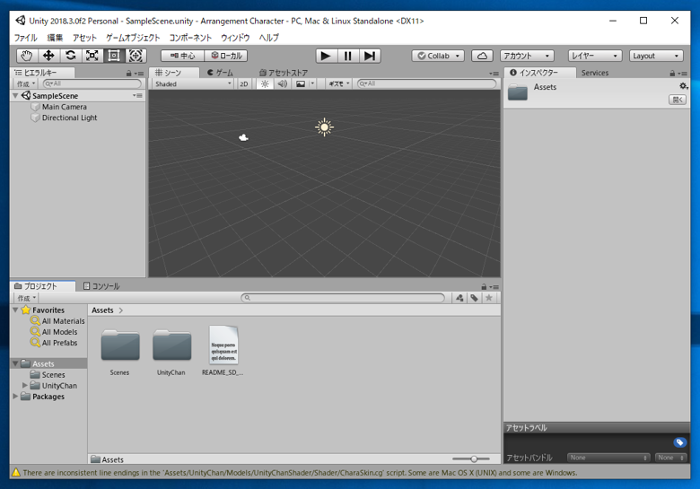Select the Rotate tool
700x489 pixels.
point(70,56)
